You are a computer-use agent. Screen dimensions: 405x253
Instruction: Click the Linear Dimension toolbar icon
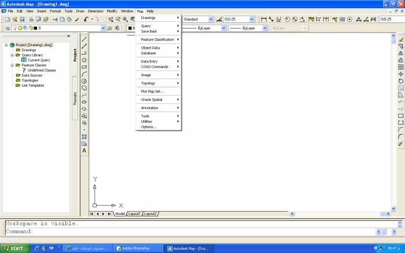264,19
